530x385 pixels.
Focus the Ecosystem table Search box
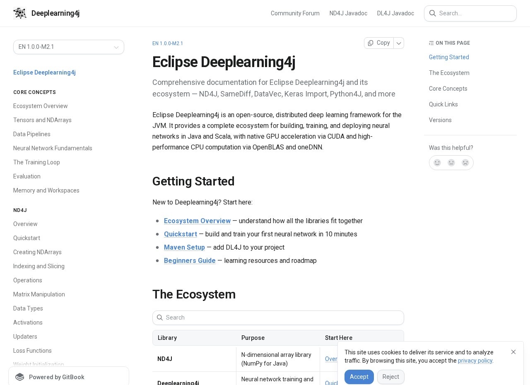[278, 318]
